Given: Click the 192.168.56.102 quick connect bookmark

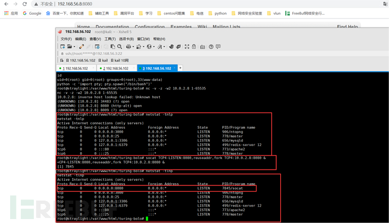Looking at the screenshot, I should click(81, 60).
